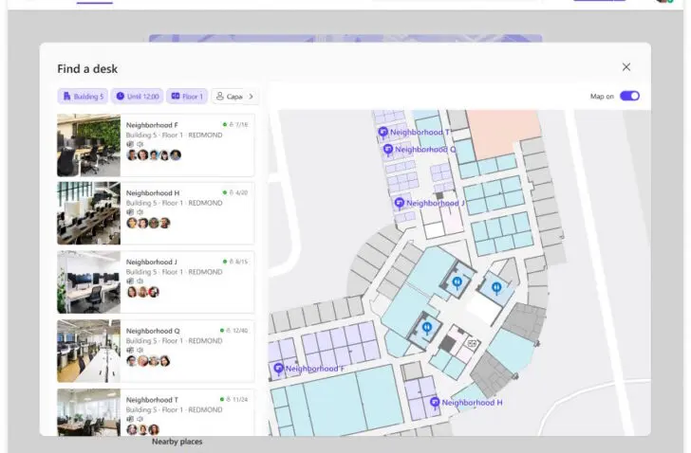Click the Neighborhood F pin on the map
The width and height of the screenshot is (691, 453).
pyautogui.click(x=278, y=369)
